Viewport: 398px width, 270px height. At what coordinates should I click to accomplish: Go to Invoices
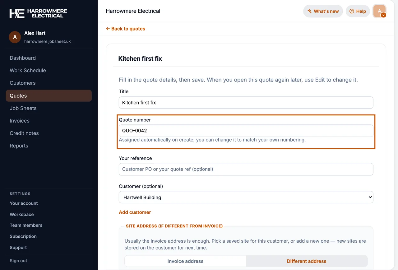pyautogui.click(x=20, y=121)
